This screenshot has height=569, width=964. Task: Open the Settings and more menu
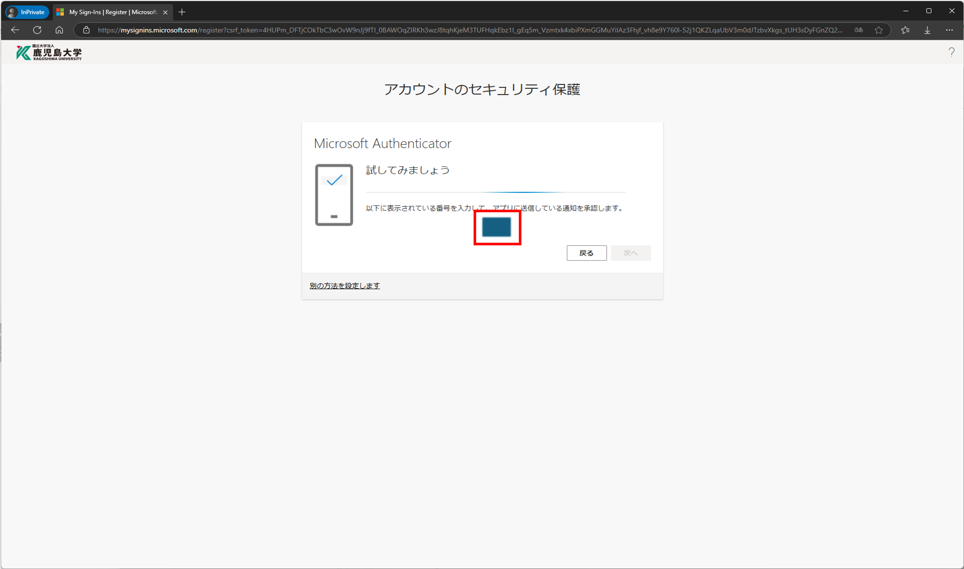949,30
